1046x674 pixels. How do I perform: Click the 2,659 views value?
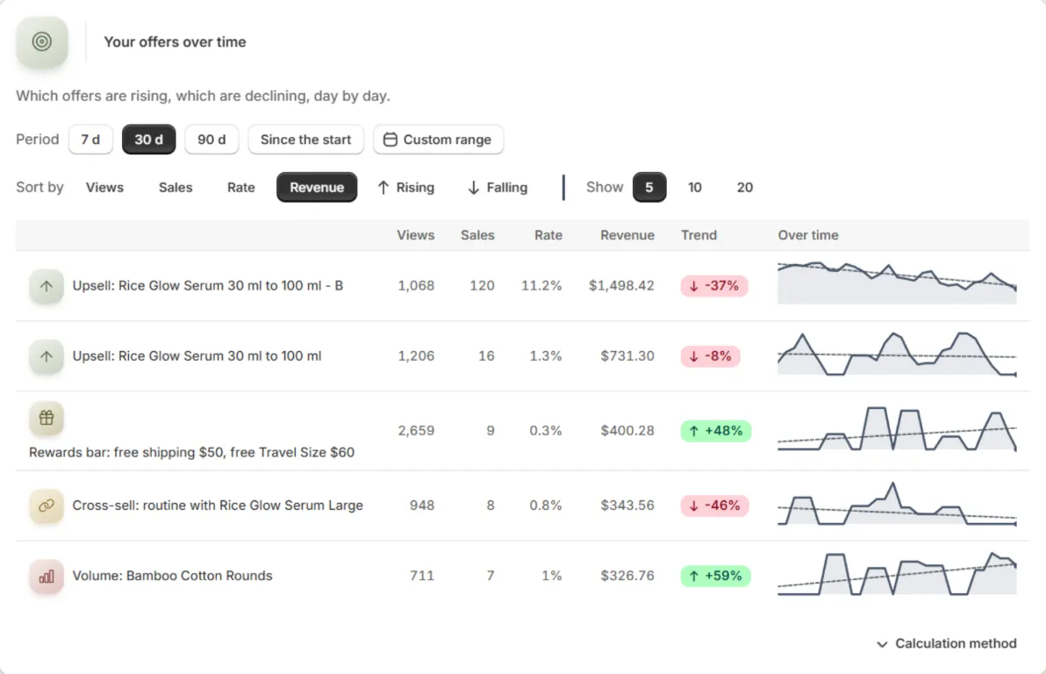[416, 431]
